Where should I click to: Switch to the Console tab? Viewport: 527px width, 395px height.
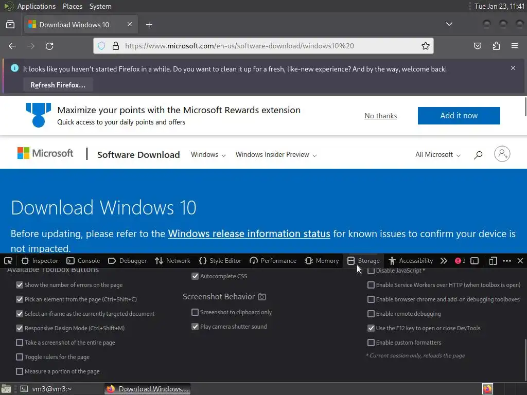83,261
